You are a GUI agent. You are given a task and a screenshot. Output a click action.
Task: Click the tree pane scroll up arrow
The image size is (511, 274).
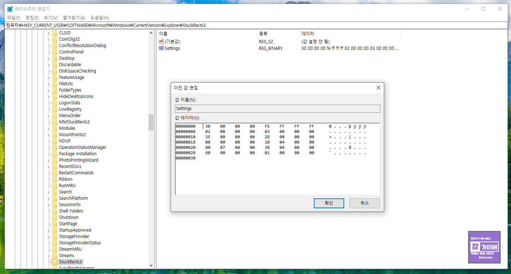click(151, 33)
